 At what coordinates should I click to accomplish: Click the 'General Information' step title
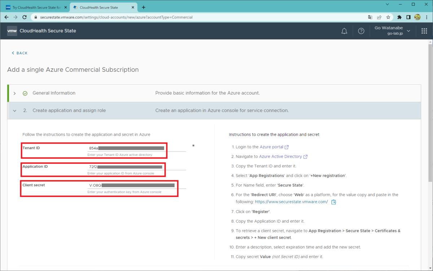[54, 93]
